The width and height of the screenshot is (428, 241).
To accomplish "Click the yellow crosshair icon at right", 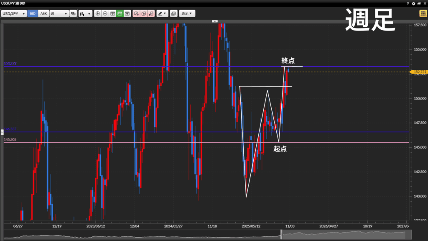I will click(423, 13).
